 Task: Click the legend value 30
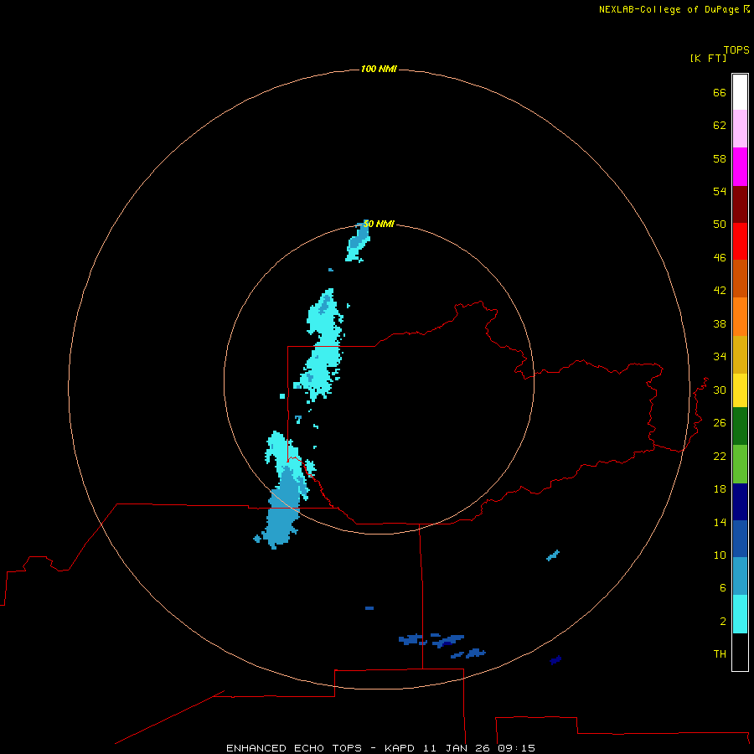click(720, 390)
